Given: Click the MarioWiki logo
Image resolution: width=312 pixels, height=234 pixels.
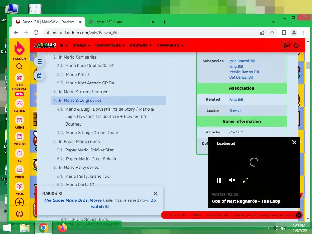Looking at the screenshot, I should 45,45.
